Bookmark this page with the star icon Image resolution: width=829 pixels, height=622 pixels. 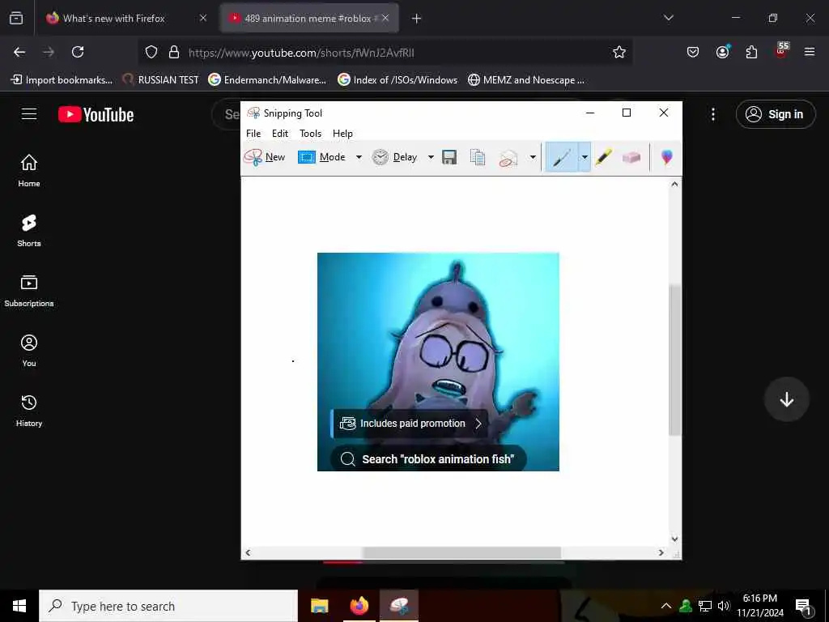click(619, 52)
